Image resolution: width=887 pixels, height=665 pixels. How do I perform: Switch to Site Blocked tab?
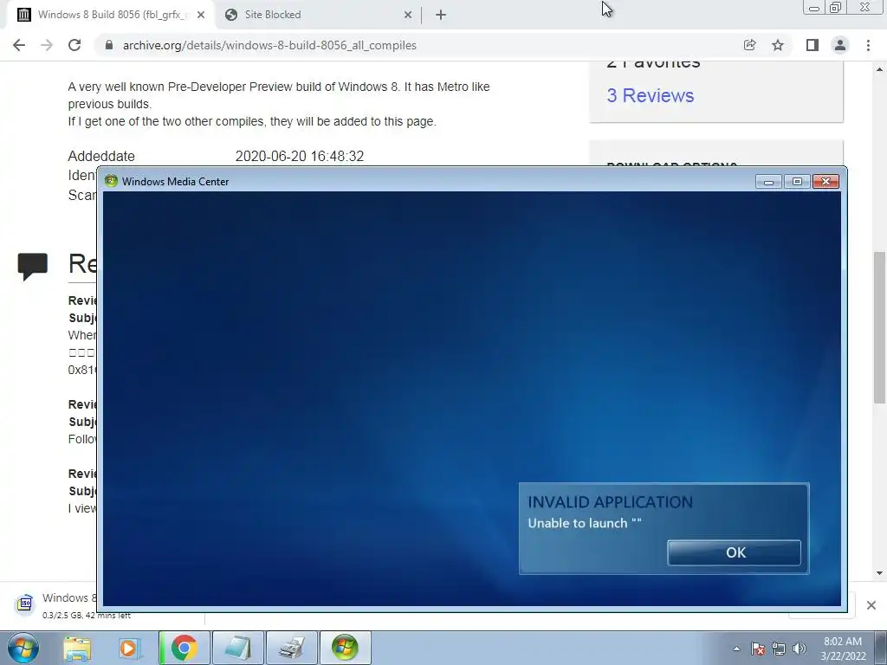(x=317, y=15)
